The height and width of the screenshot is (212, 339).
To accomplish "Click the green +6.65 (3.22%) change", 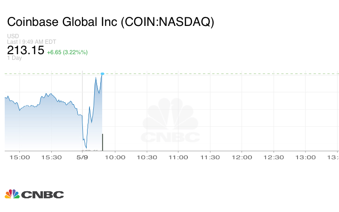I will coord(67,52).
